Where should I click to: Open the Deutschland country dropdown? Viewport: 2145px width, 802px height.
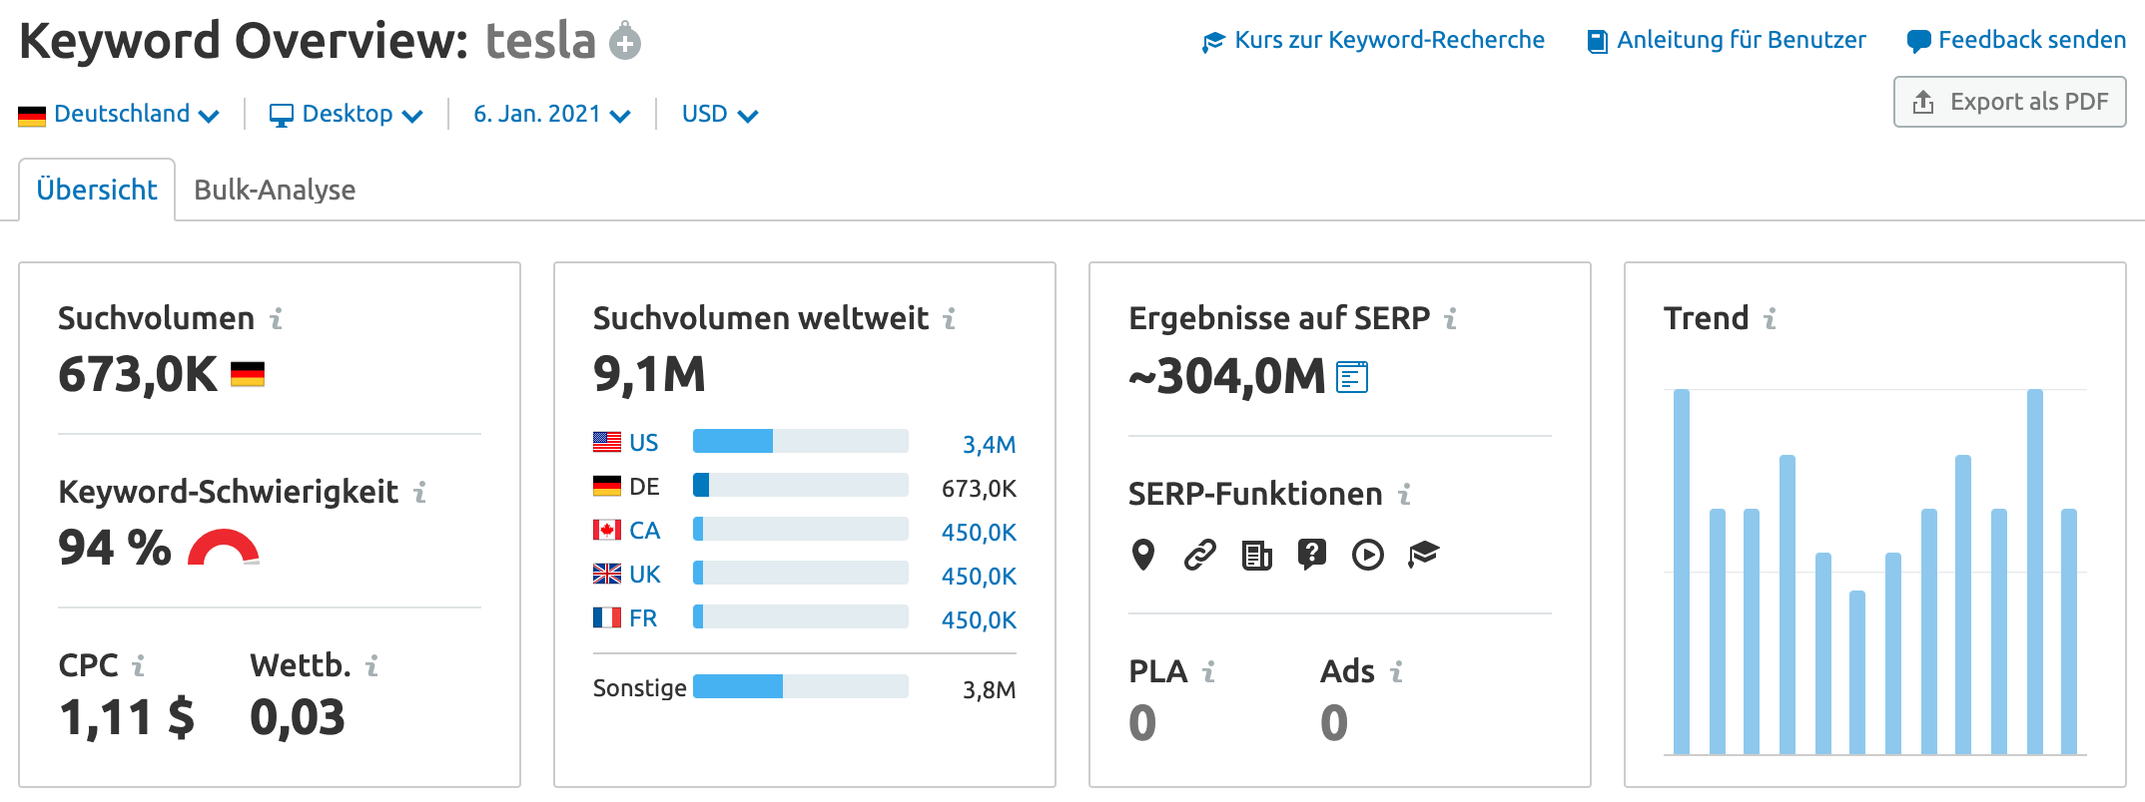tap(119, 114)
